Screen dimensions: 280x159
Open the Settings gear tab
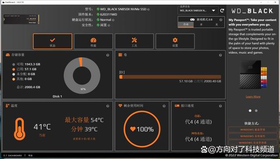(175, 41)
